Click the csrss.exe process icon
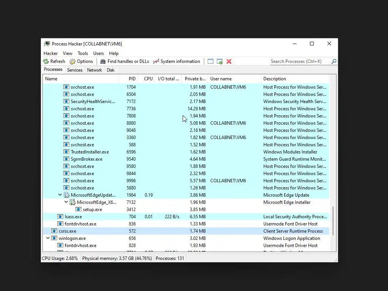The width and height of the screenshot is (388, 291). click(54, 231)
